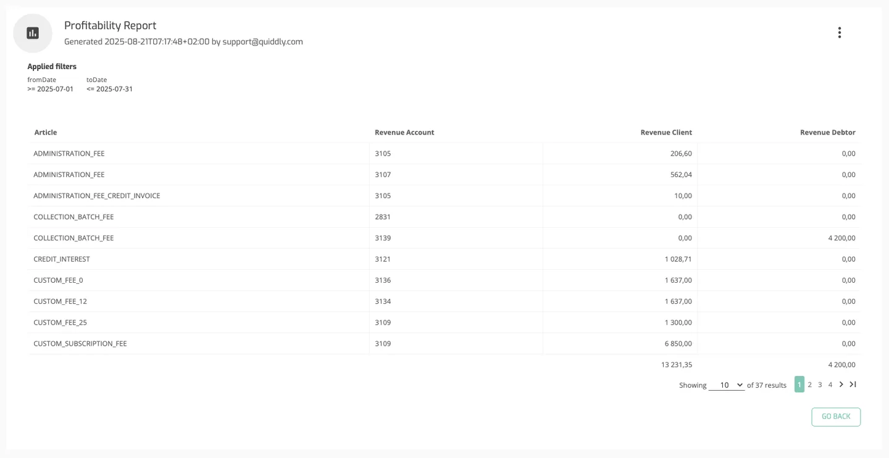Jump to last results page
This screenshot has height=458, width=889.
[853, 385]
